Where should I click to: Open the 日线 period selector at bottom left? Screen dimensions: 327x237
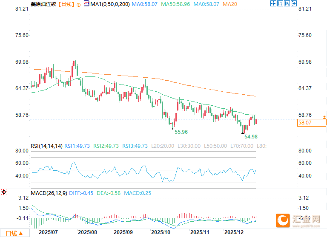coord(14,233)
